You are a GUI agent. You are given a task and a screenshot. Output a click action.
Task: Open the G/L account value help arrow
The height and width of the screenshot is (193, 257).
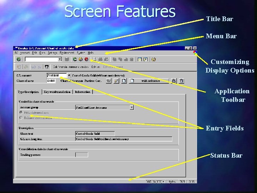click(69, 75)
